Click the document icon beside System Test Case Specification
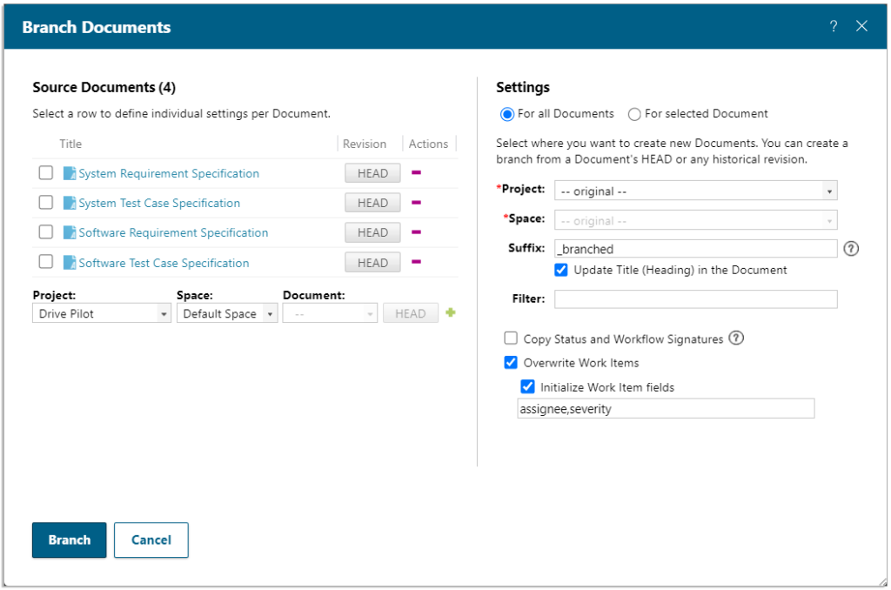The image size is (891, 590). click(70, 203)
